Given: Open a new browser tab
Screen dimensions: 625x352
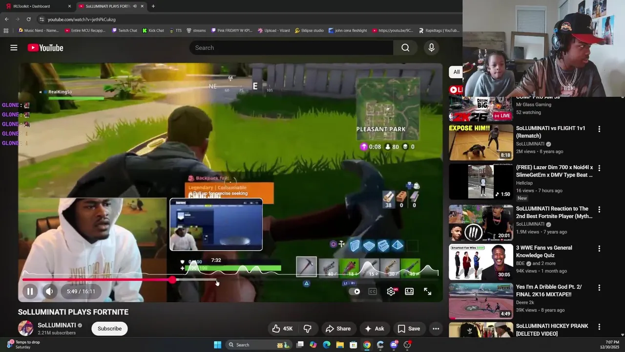Looking at the screenshot, I should [x=153, y=6].
